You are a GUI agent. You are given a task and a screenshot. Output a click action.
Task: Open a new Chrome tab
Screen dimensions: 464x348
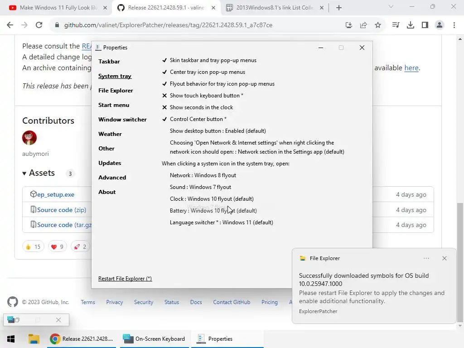339,8
